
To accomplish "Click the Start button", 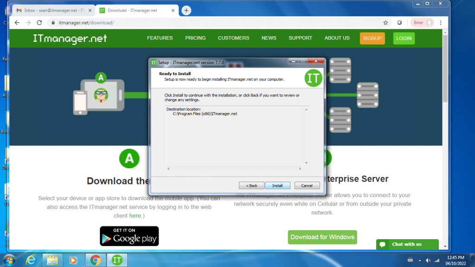I will point(8,260).
